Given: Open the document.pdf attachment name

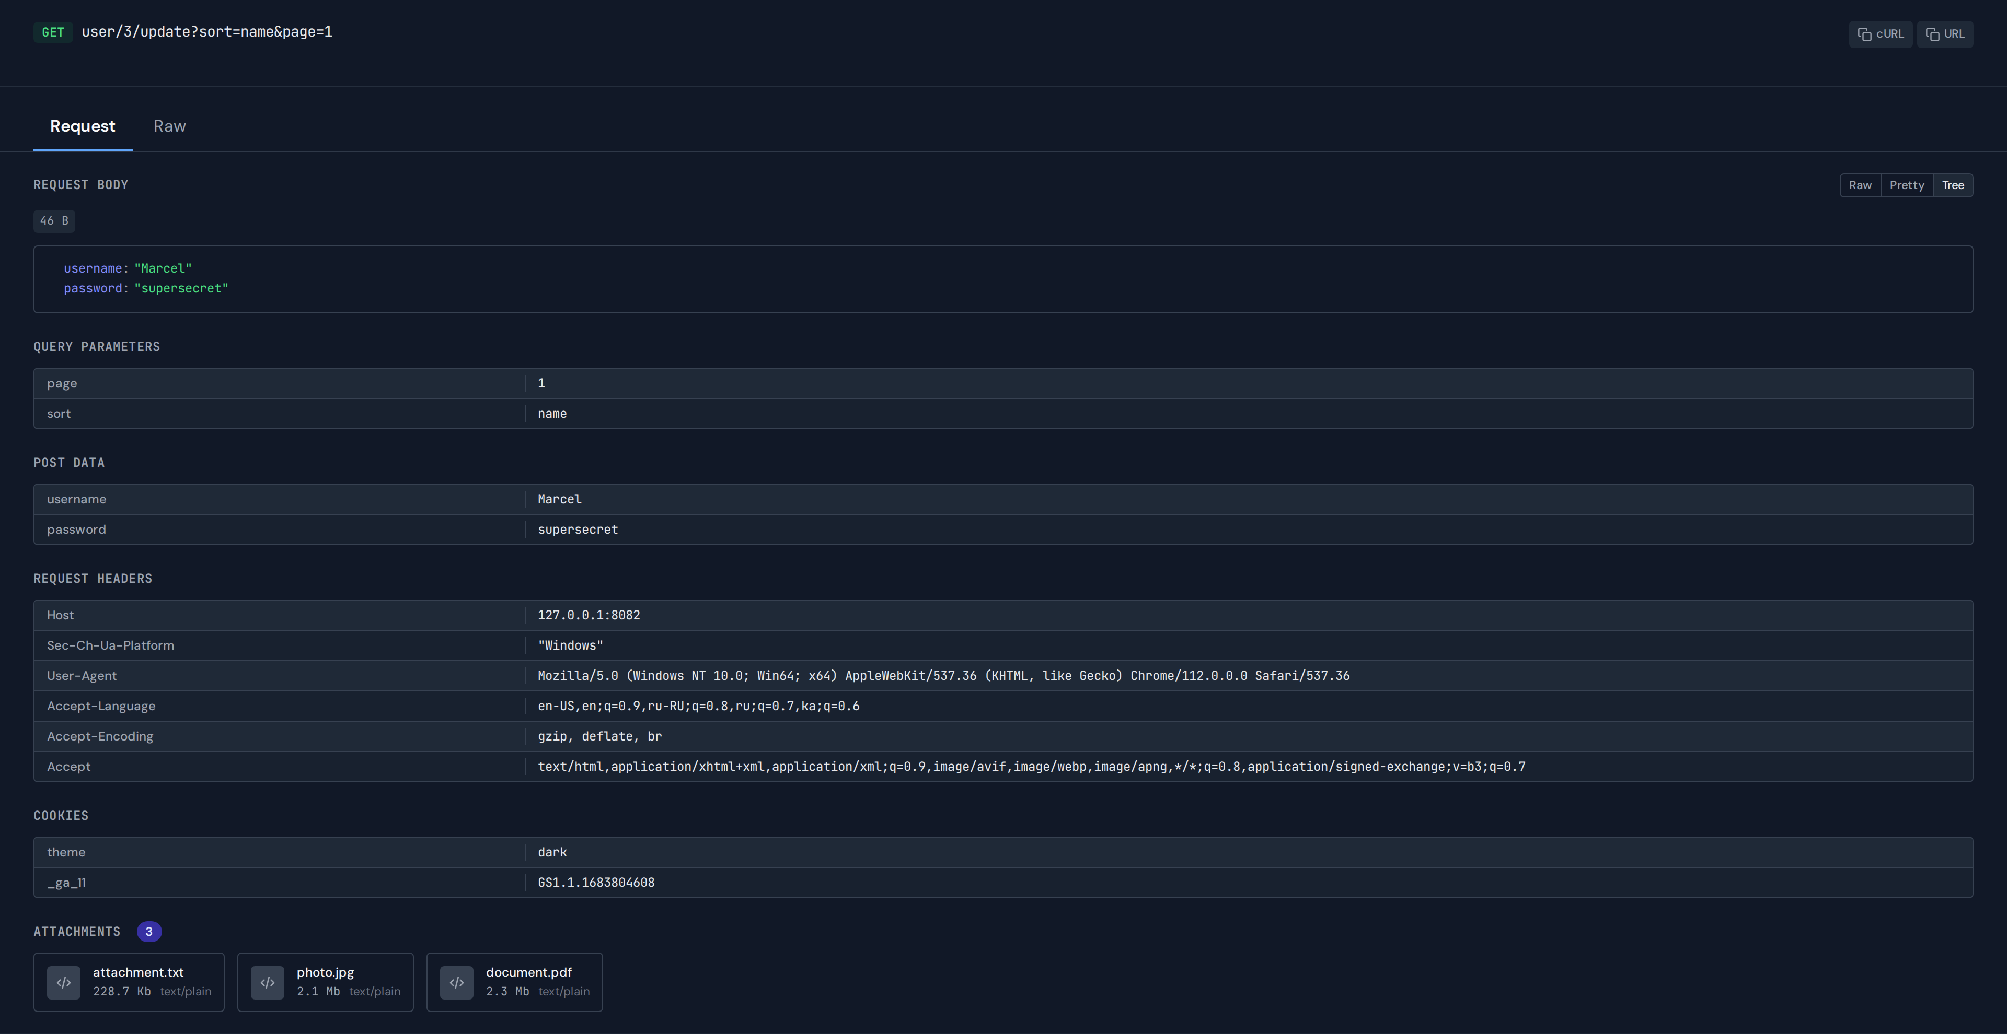Looking at the screenshot, I should coord(528,972).
